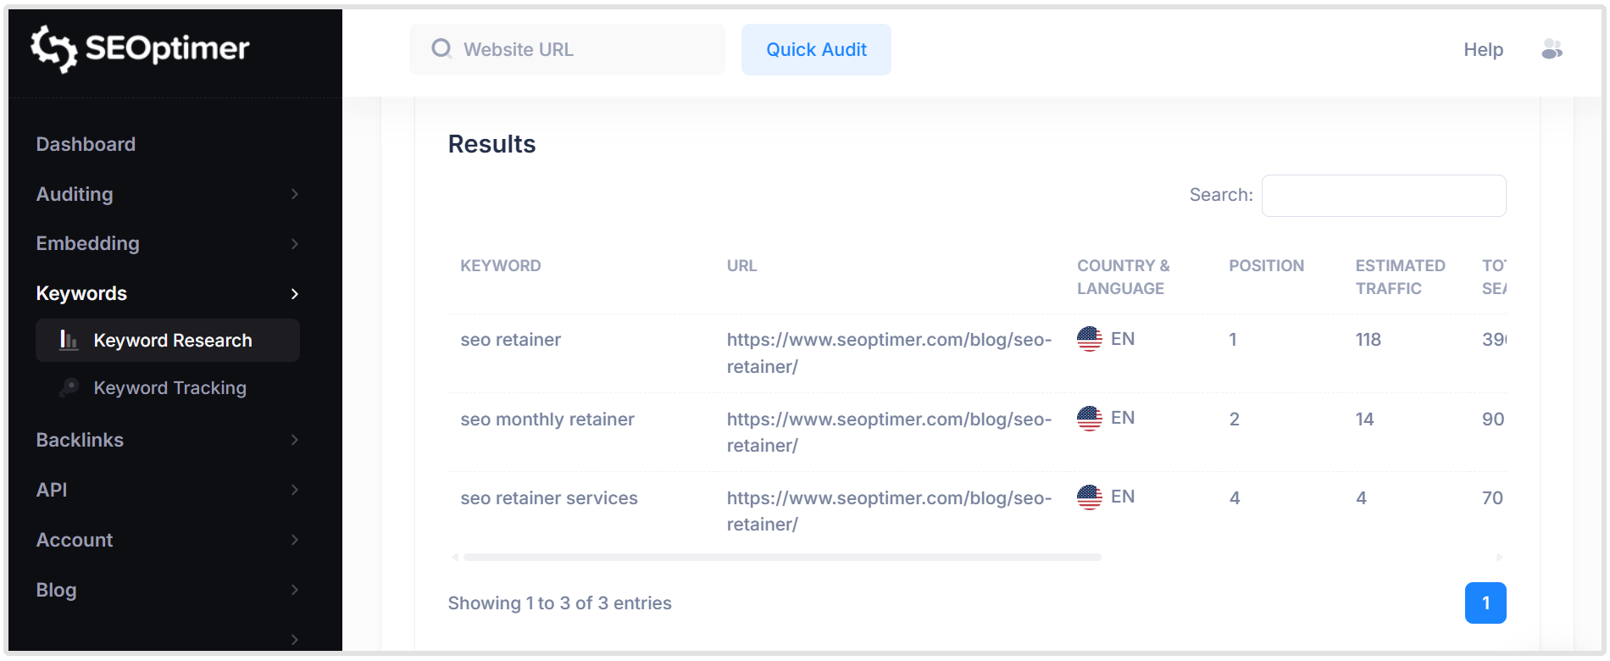1610x661 pixels.
Task: Click the US flag beside 'seo retainer'
Action: [1089, 339]
